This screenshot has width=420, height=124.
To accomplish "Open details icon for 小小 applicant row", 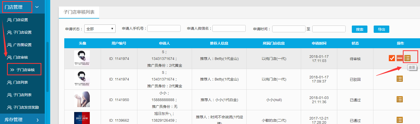I will [x=400, y=99].
